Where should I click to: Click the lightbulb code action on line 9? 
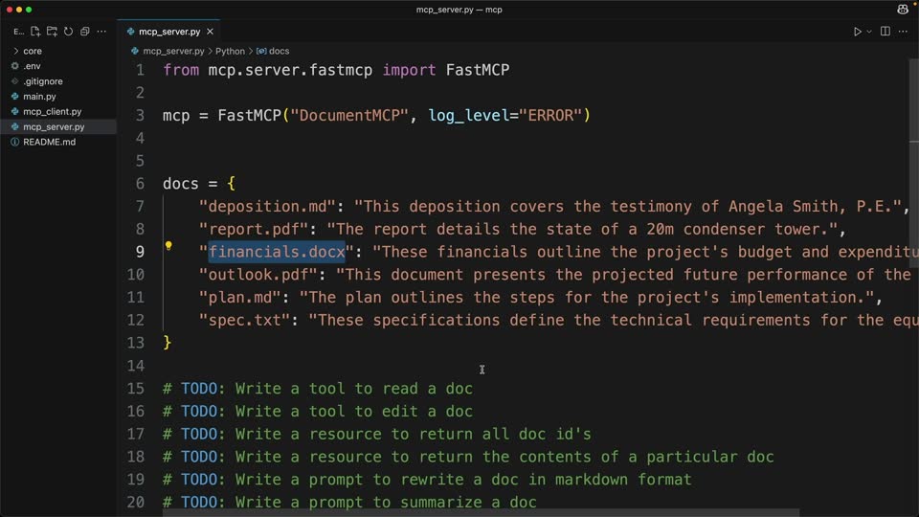(x=168, y=246)
